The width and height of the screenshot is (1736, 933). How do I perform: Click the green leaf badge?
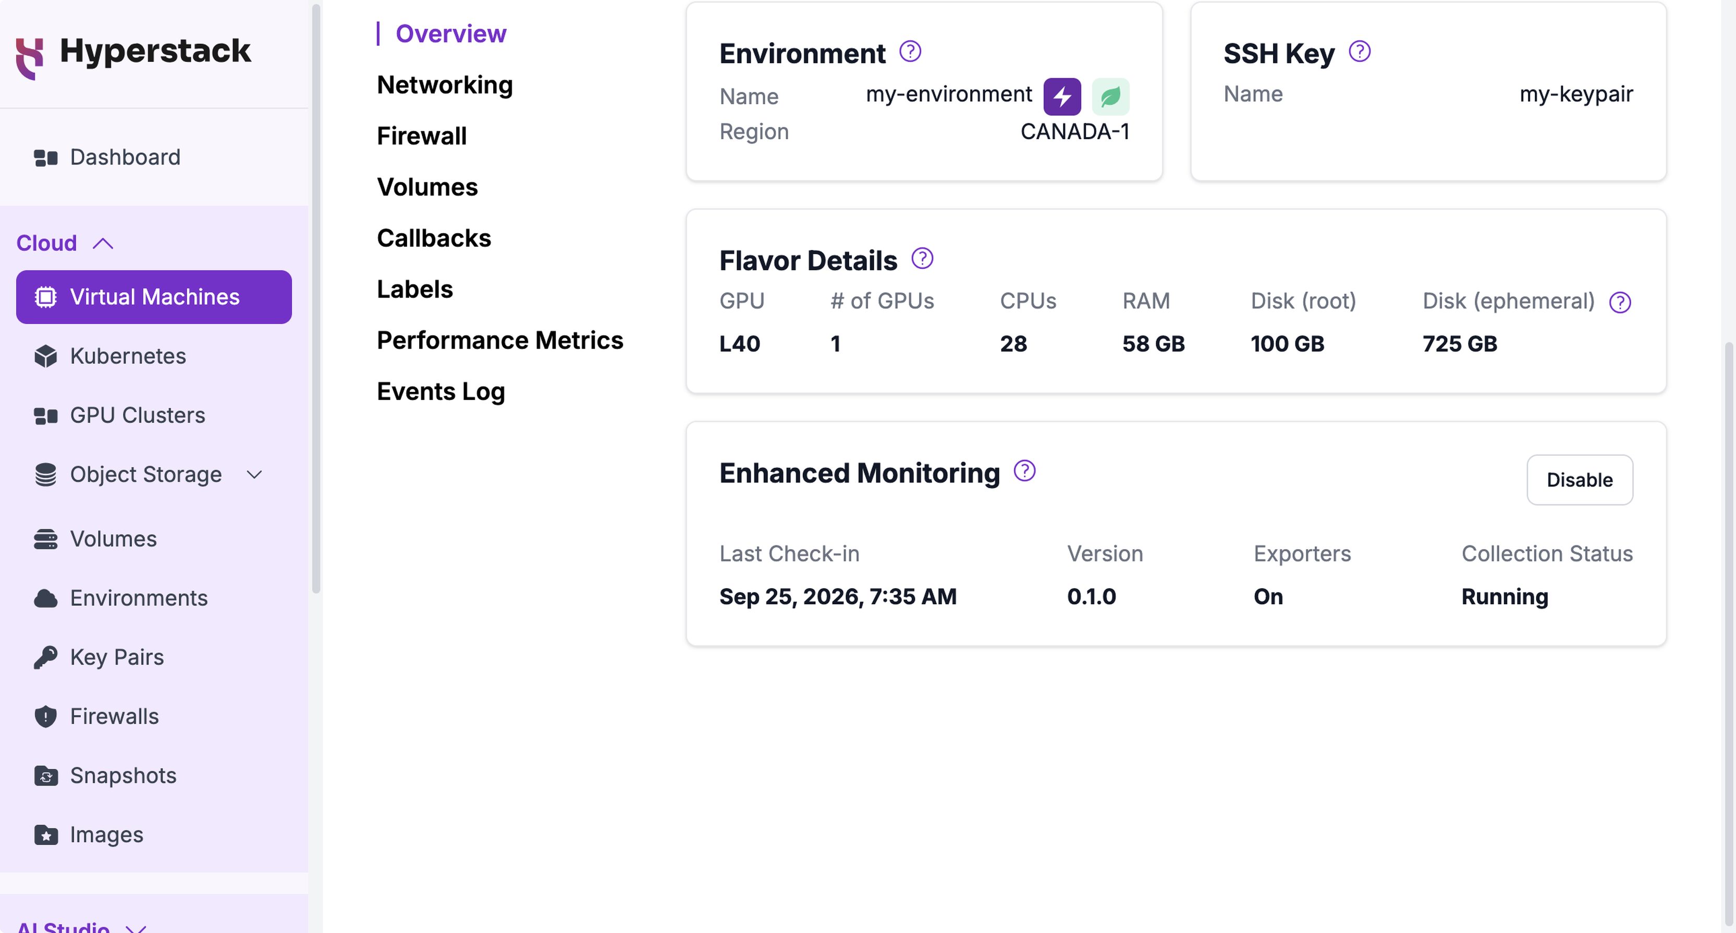coord(1110,96)
